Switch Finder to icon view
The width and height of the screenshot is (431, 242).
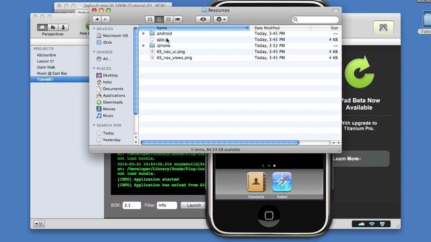coord(150,19)
